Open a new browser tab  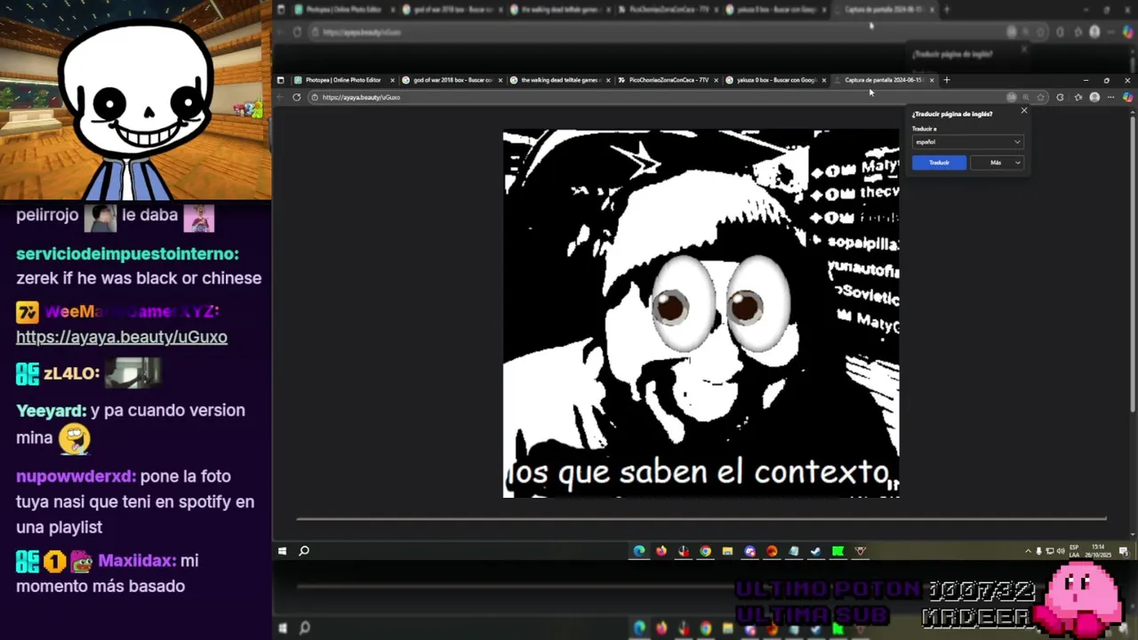pos(946,80)
